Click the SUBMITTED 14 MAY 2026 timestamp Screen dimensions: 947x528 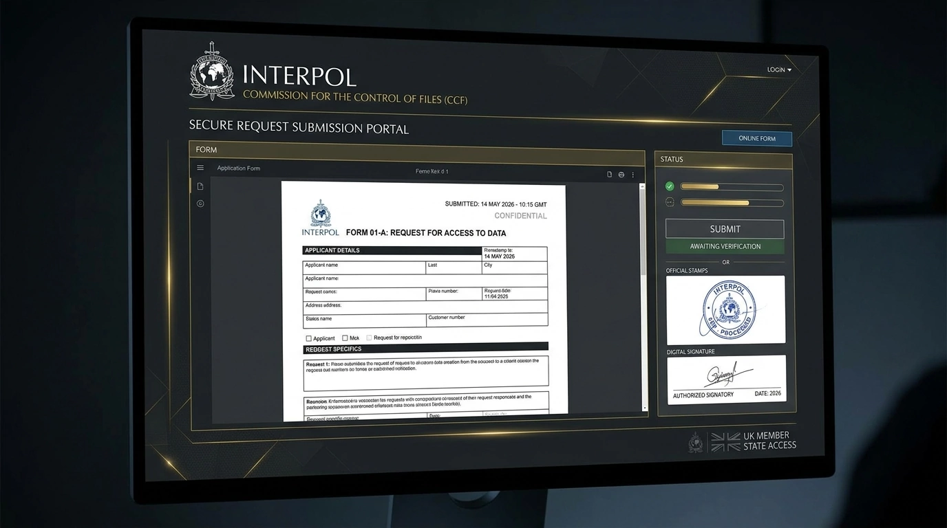[x=496, y=204]
